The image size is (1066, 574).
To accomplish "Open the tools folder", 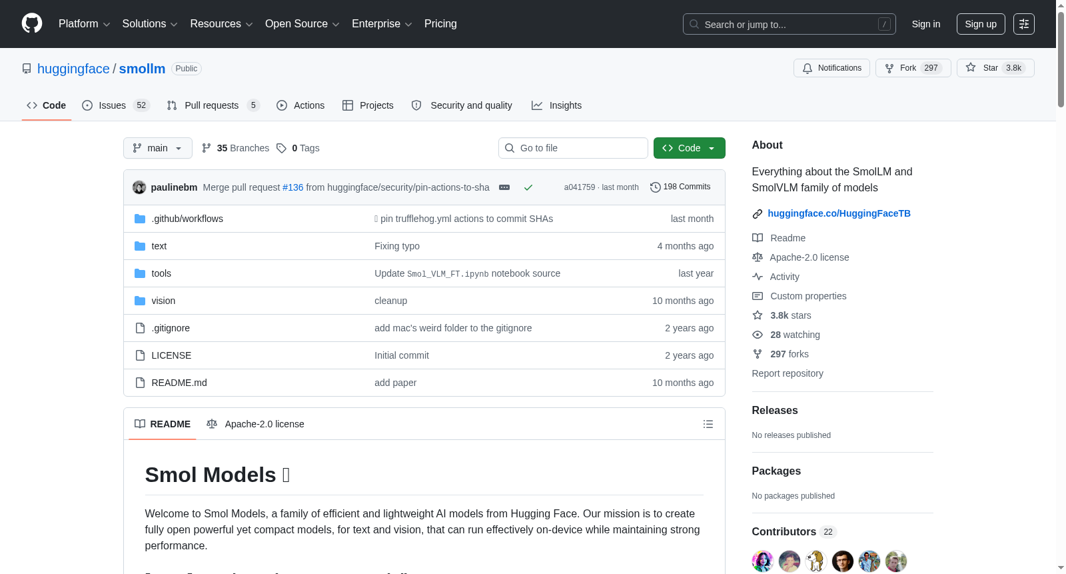I will (161, 273).
